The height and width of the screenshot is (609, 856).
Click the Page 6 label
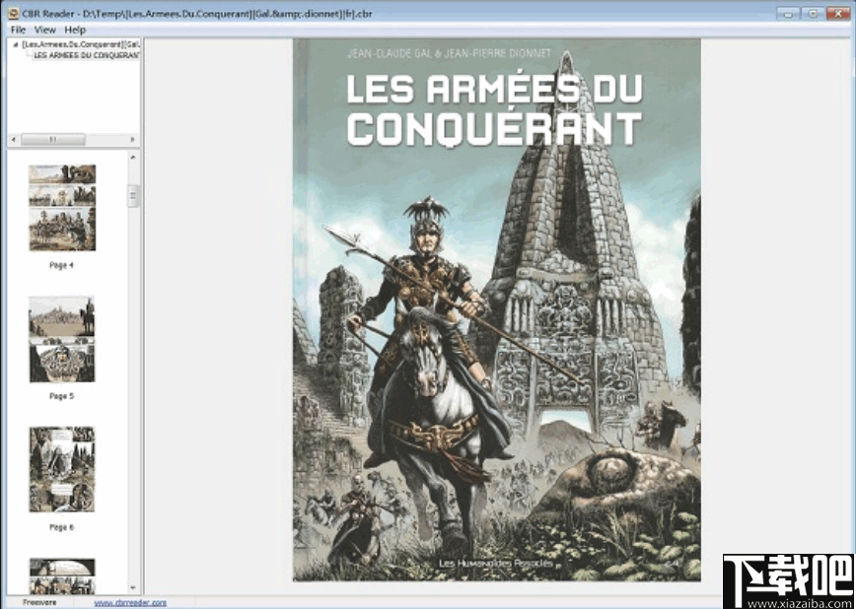(x=61, y=527)
